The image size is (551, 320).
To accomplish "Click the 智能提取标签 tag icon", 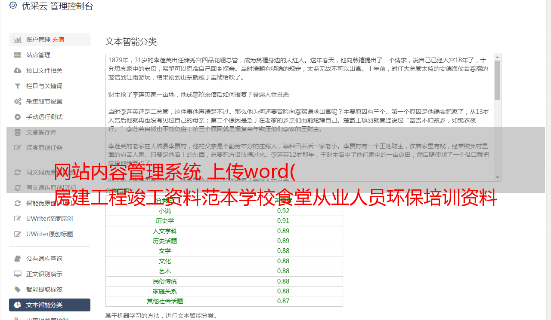I will (18, 290).
